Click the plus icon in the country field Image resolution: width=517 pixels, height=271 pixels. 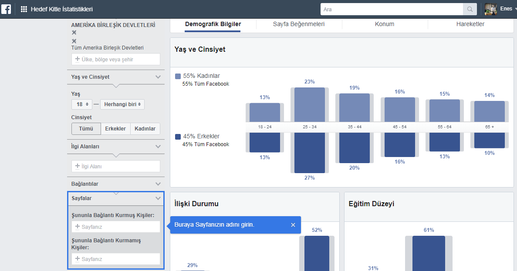[78, 59]
